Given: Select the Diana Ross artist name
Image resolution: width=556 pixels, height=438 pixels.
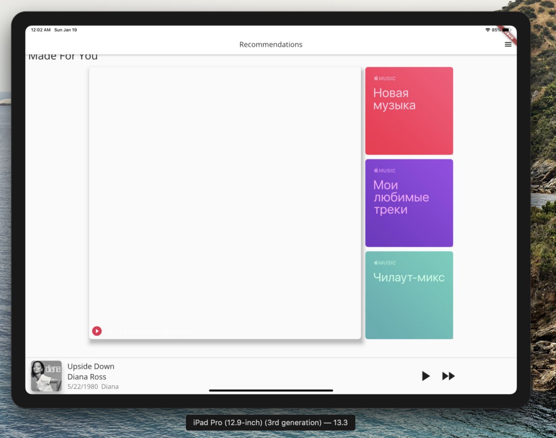Looking at the screenshot, I should pyautogui.click(x=87, y=377).
